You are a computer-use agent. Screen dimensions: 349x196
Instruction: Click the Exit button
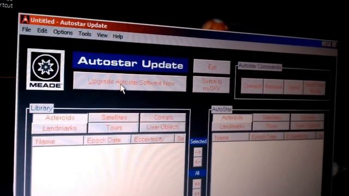212,66
